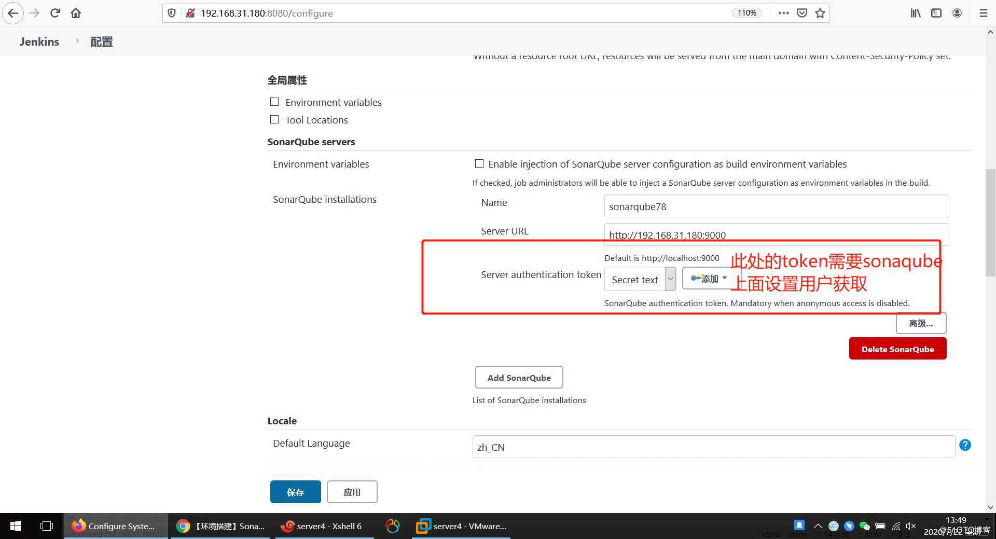996x539 pixels.
Task: Click the scrollbar down arrow
Action: [990, 507]
